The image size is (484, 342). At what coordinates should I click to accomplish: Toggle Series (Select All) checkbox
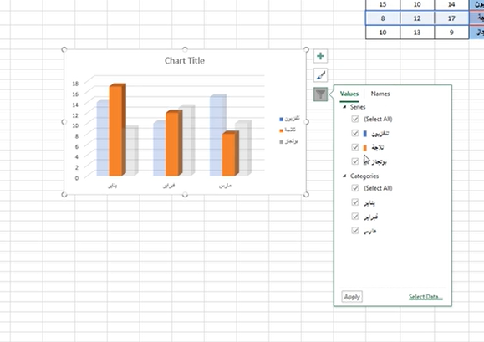coord(355,119)
